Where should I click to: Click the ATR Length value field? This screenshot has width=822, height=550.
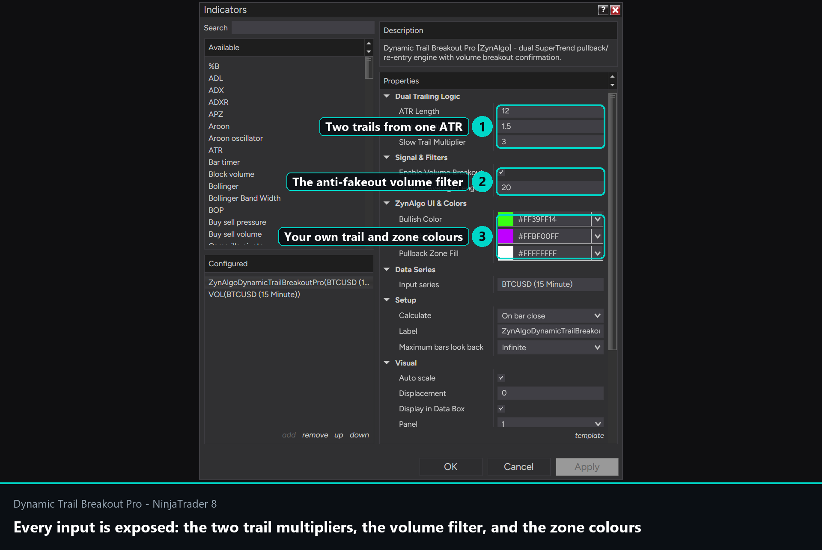pos(551,111)
